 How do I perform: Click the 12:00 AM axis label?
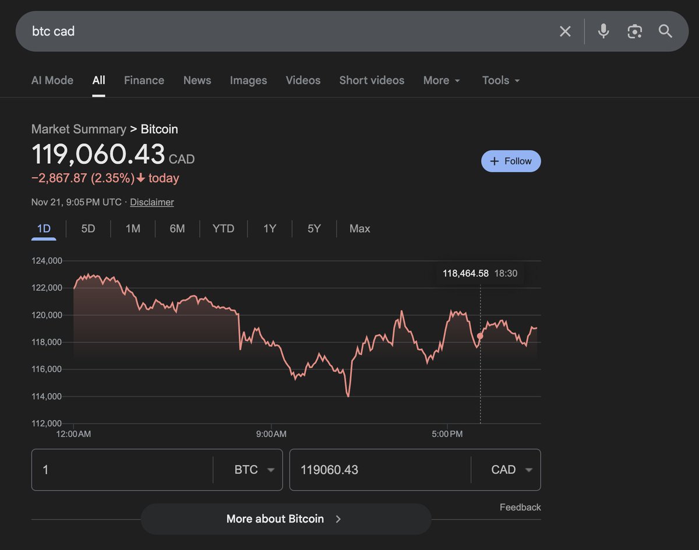pyautogui.click(x=73, y=434)
